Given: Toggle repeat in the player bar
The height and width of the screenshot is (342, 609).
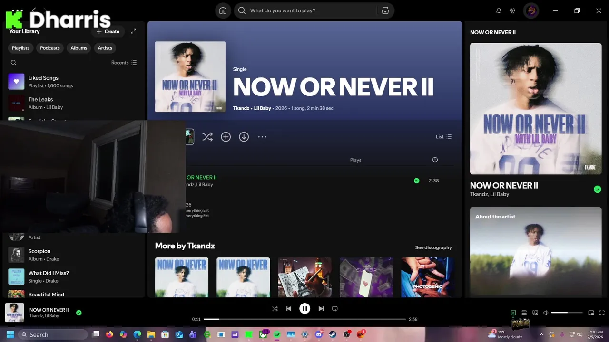Looking at the screenshot, I should pyautogui.click(x=335, y=309).
